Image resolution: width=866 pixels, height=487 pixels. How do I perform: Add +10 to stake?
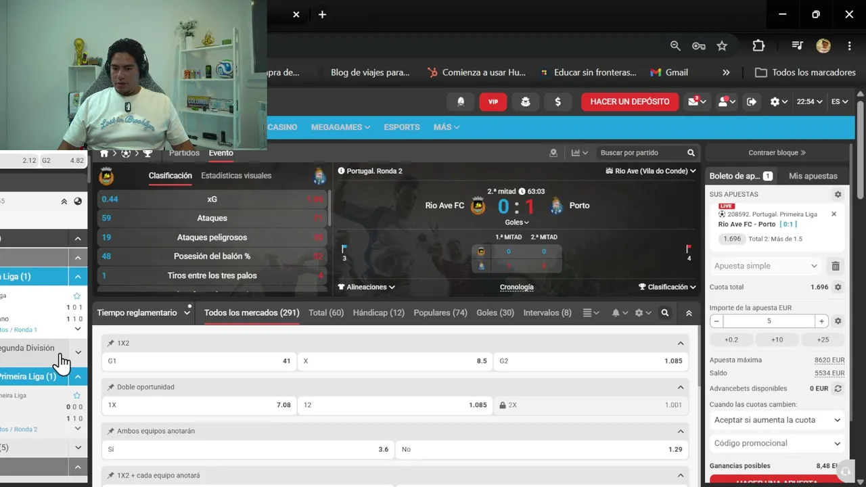tap(777, 340)
